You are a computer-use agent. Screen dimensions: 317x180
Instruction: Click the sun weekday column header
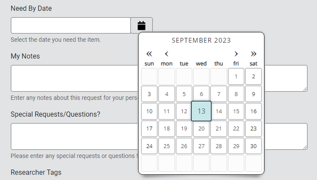(149, 63)
